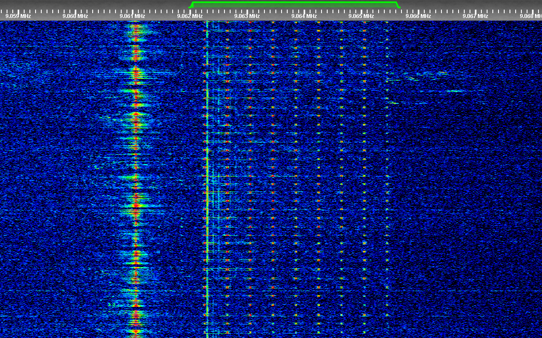The height and width of the screenshot is (338, 542).
Task: Click the vertical cyan carrier line in the waterfall
Action: [x=207, y=179]
